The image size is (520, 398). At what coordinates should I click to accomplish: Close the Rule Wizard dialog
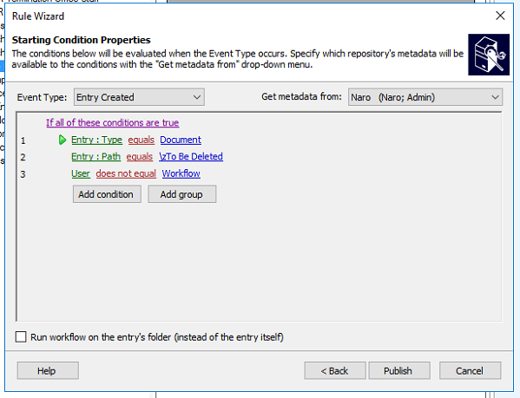click(500, 16)
